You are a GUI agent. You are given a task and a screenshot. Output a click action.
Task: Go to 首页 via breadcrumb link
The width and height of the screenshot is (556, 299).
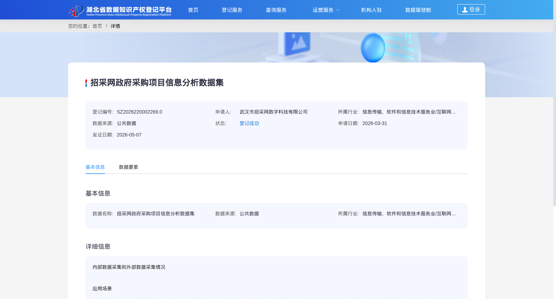click(97, 26)
